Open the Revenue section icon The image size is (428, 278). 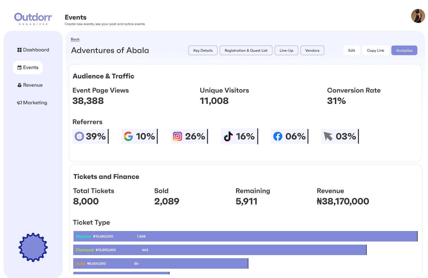(x=19, y=85)
